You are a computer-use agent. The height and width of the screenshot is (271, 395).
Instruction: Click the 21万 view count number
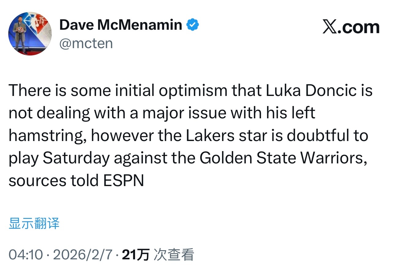[x=136, y=254]
